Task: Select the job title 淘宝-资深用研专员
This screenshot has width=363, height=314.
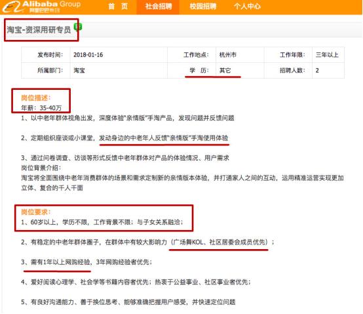Action: pos(39,30)
